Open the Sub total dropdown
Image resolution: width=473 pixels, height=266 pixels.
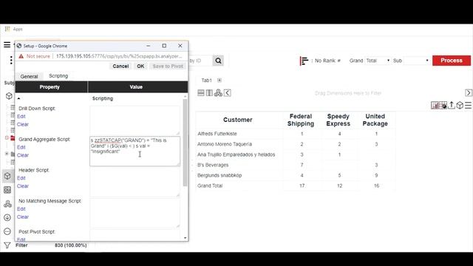click(x=417, y=61)
